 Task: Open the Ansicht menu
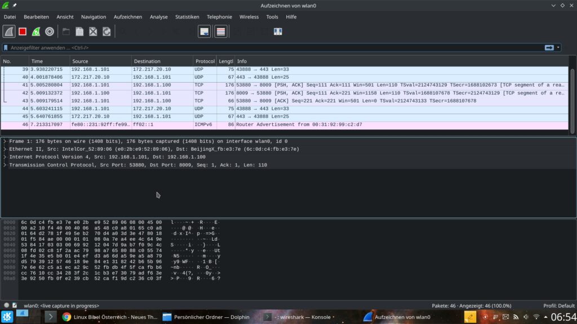[65, 17]
